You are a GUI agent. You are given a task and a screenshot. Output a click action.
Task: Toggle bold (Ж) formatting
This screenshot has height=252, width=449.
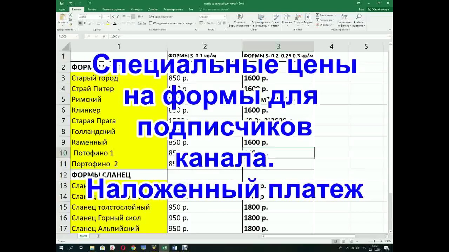coord(80,23)
